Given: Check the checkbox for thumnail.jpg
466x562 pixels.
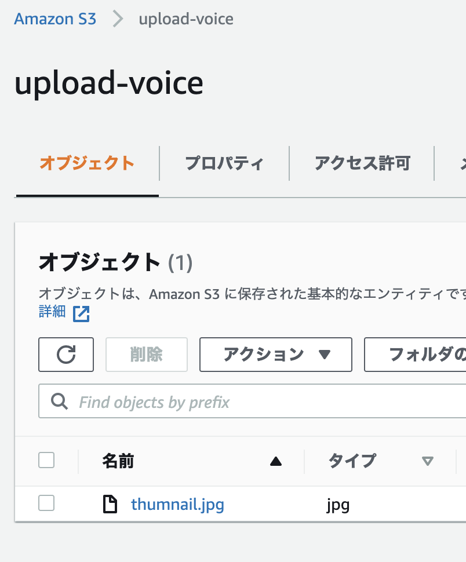Looking at the screenshot, I should [x=46, y=503].
